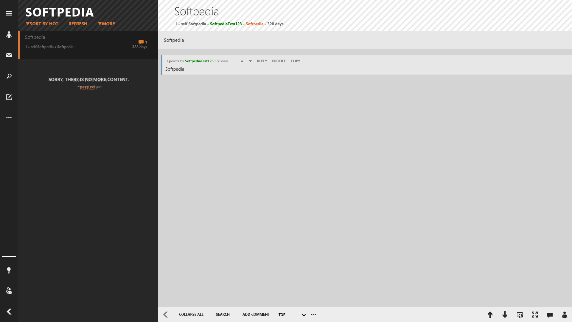This screenshot has width=572, height=322.
Task: Open the sidebar three-dots more icon
Action: click(9, 118)
